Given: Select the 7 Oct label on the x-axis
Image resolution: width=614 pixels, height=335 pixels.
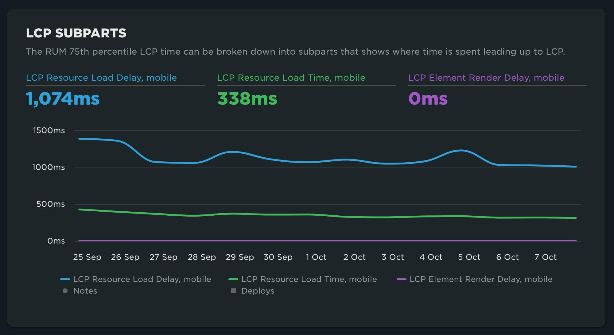Looking at the screenshot, I should point(546,257).
